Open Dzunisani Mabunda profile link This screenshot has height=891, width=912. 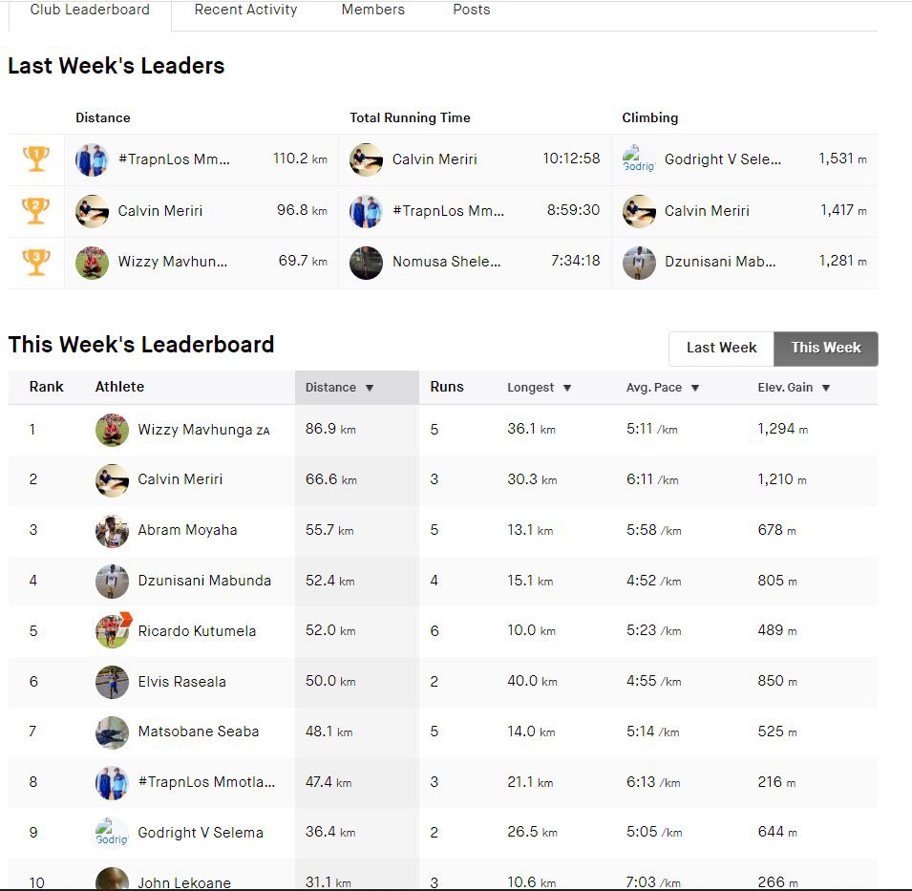(x=204, y=581)
